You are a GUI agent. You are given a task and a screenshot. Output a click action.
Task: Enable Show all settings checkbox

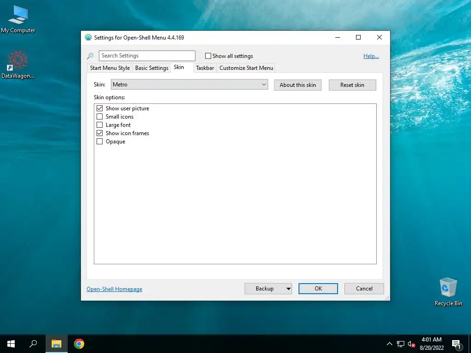208,56
